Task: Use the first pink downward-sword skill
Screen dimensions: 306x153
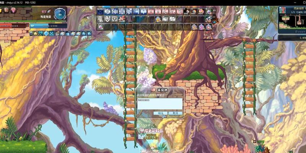Action: (x=151, y=11)
